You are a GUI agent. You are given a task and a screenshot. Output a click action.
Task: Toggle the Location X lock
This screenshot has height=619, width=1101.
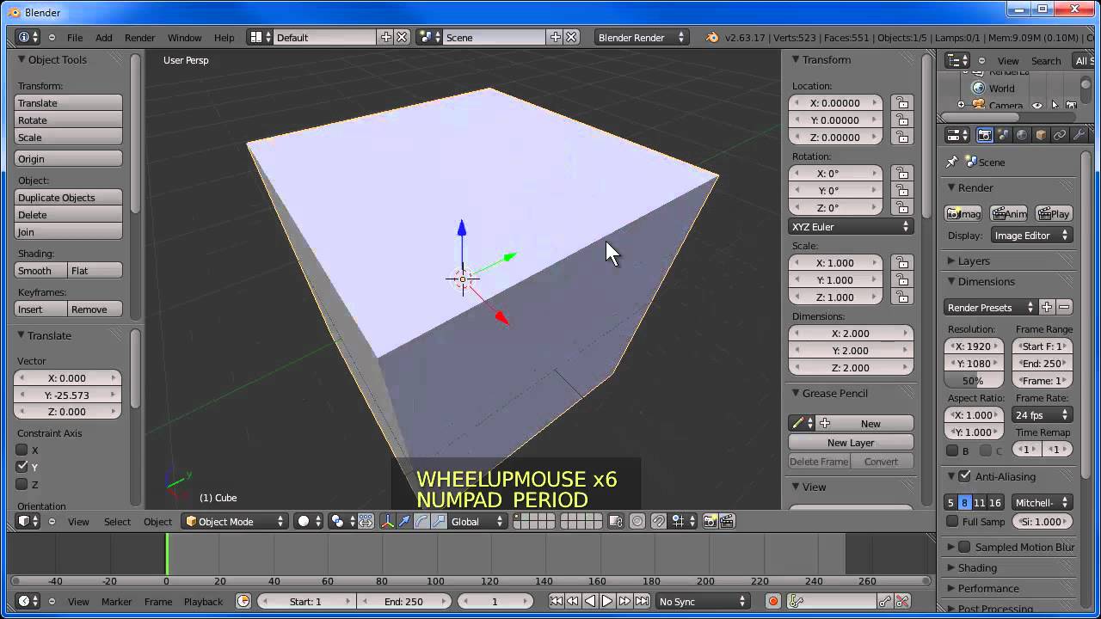click(901, 102)
